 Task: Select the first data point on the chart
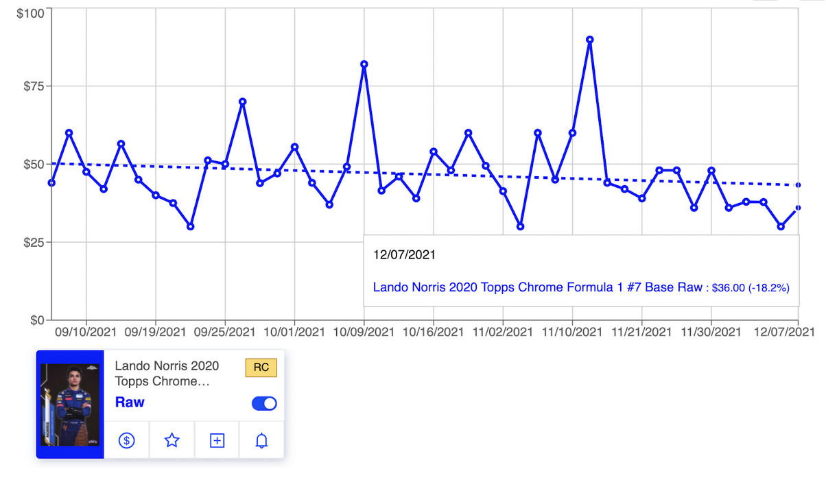point(51,182)
